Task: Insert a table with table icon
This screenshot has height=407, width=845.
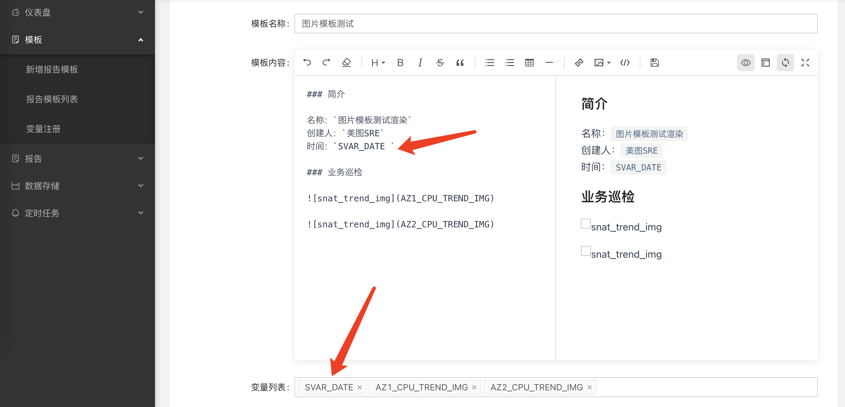Action: [529, 62]
